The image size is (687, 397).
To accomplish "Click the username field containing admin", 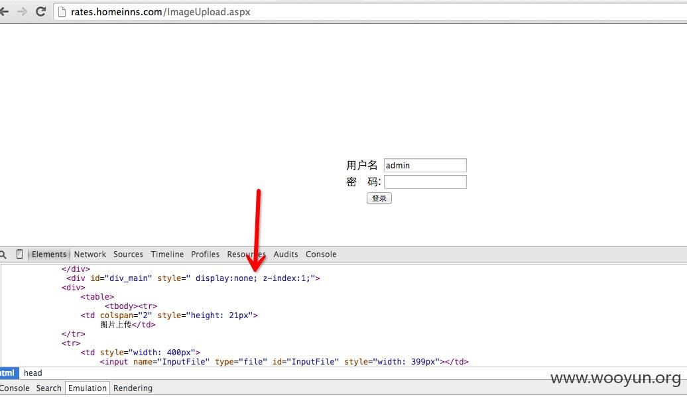I will point(425,166).
